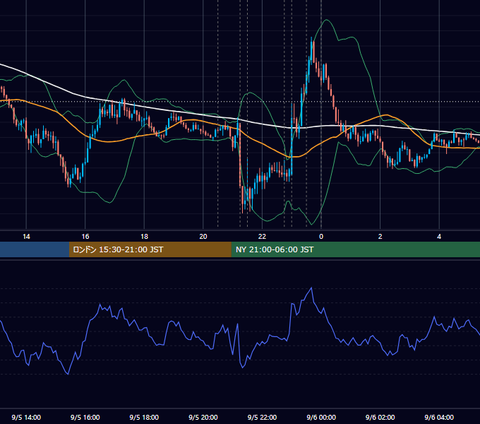
Task: Click the London 15:30-21:00 JST session bar
Action: pyautogui.click(x=150, y=249)
